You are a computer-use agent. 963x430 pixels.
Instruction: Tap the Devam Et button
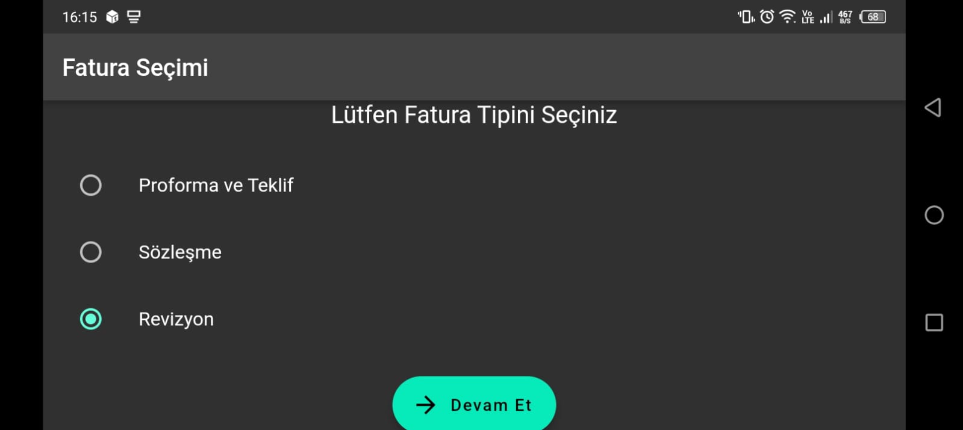point(474,404)
